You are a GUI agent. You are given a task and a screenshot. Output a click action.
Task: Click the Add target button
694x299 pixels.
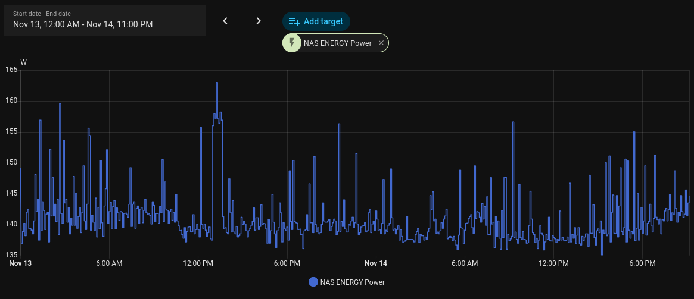coord(316,21)
